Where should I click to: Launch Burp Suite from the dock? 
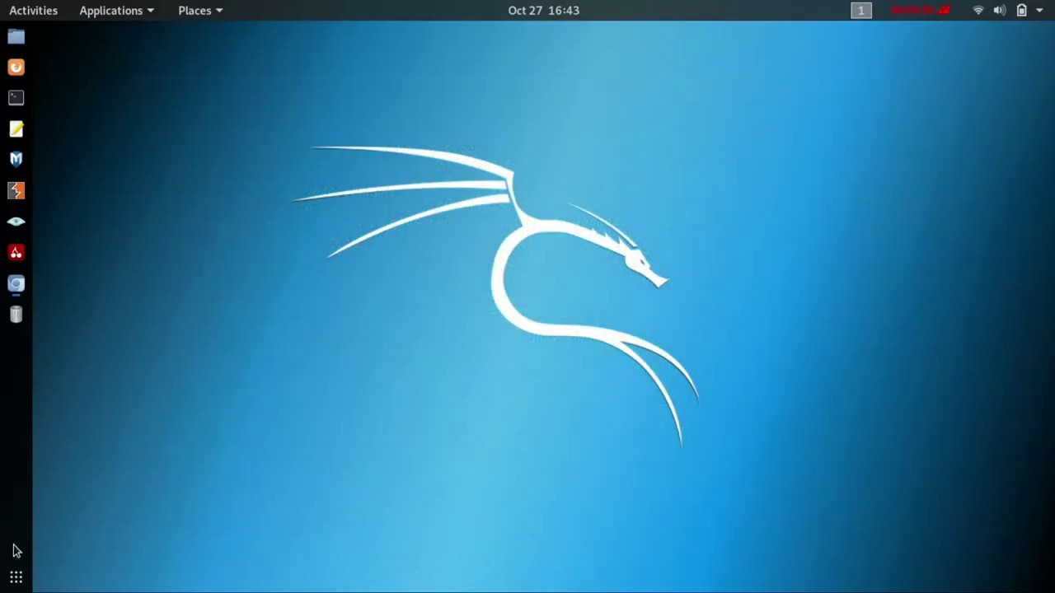[x=16, y=191]
